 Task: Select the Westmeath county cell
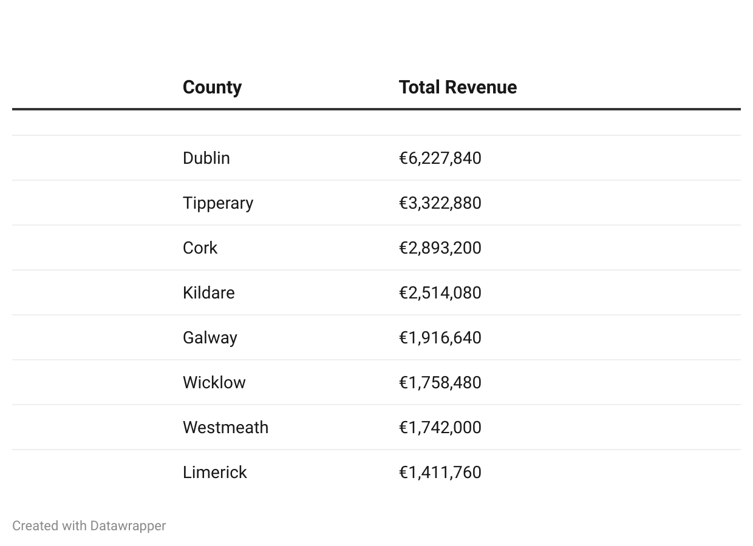(x=225, y=428)
